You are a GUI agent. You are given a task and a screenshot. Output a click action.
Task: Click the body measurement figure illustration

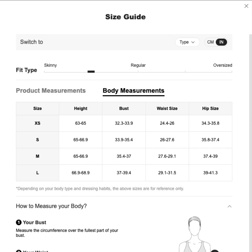[195, 234]
